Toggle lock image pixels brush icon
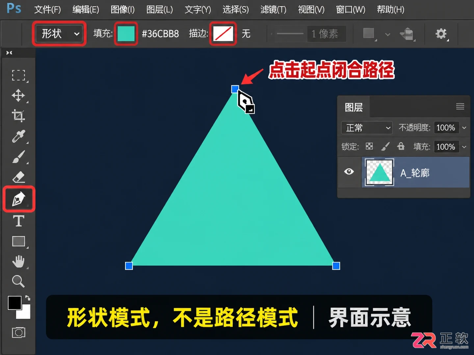 (385, 146)
